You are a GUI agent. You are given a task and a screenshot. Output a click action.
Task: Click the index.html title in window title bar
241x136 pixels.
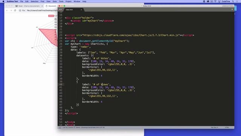coord(147,6)
